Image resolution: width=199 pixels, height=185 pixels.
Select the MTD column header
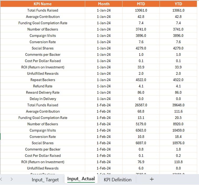[141, 4]
